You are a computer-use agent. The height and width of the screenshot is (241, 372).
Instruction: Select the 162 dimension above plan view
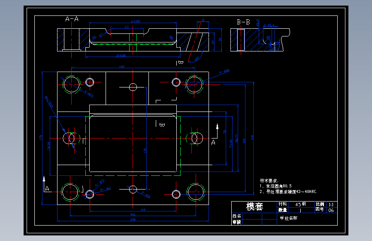pyautogui.click(x=122, y=66)
